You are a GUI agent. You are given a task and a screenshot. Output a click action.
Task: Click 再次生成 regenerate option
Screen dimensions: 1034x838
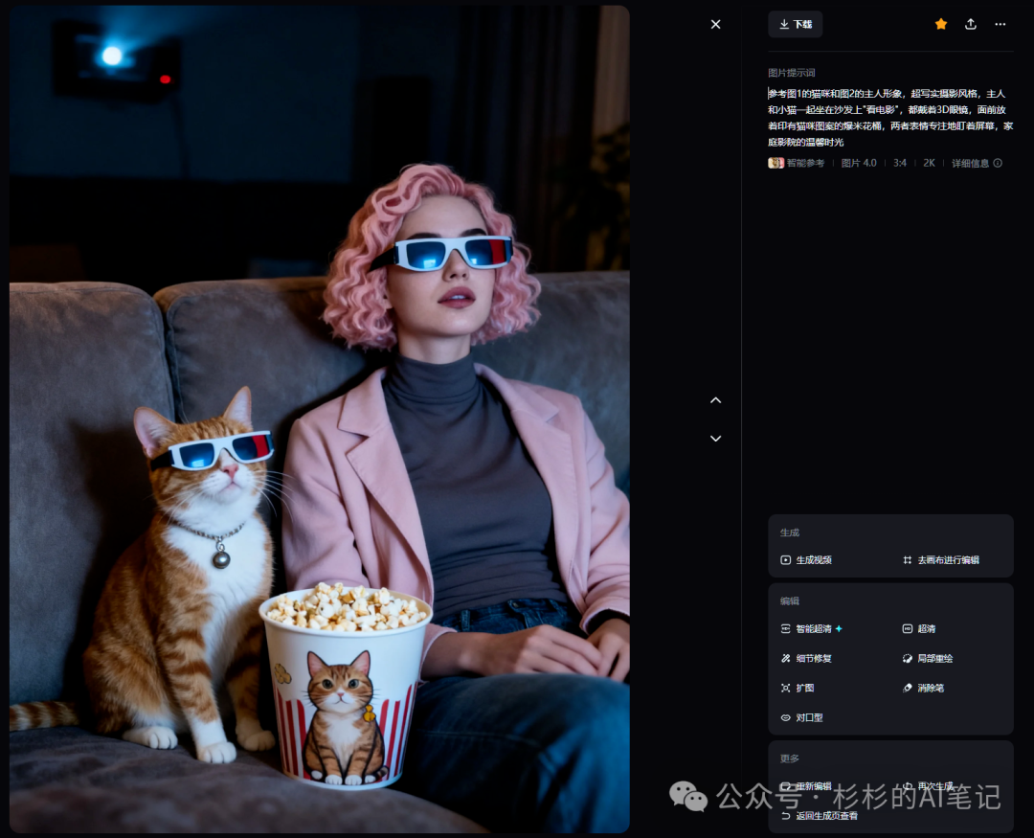coord(928,786)
